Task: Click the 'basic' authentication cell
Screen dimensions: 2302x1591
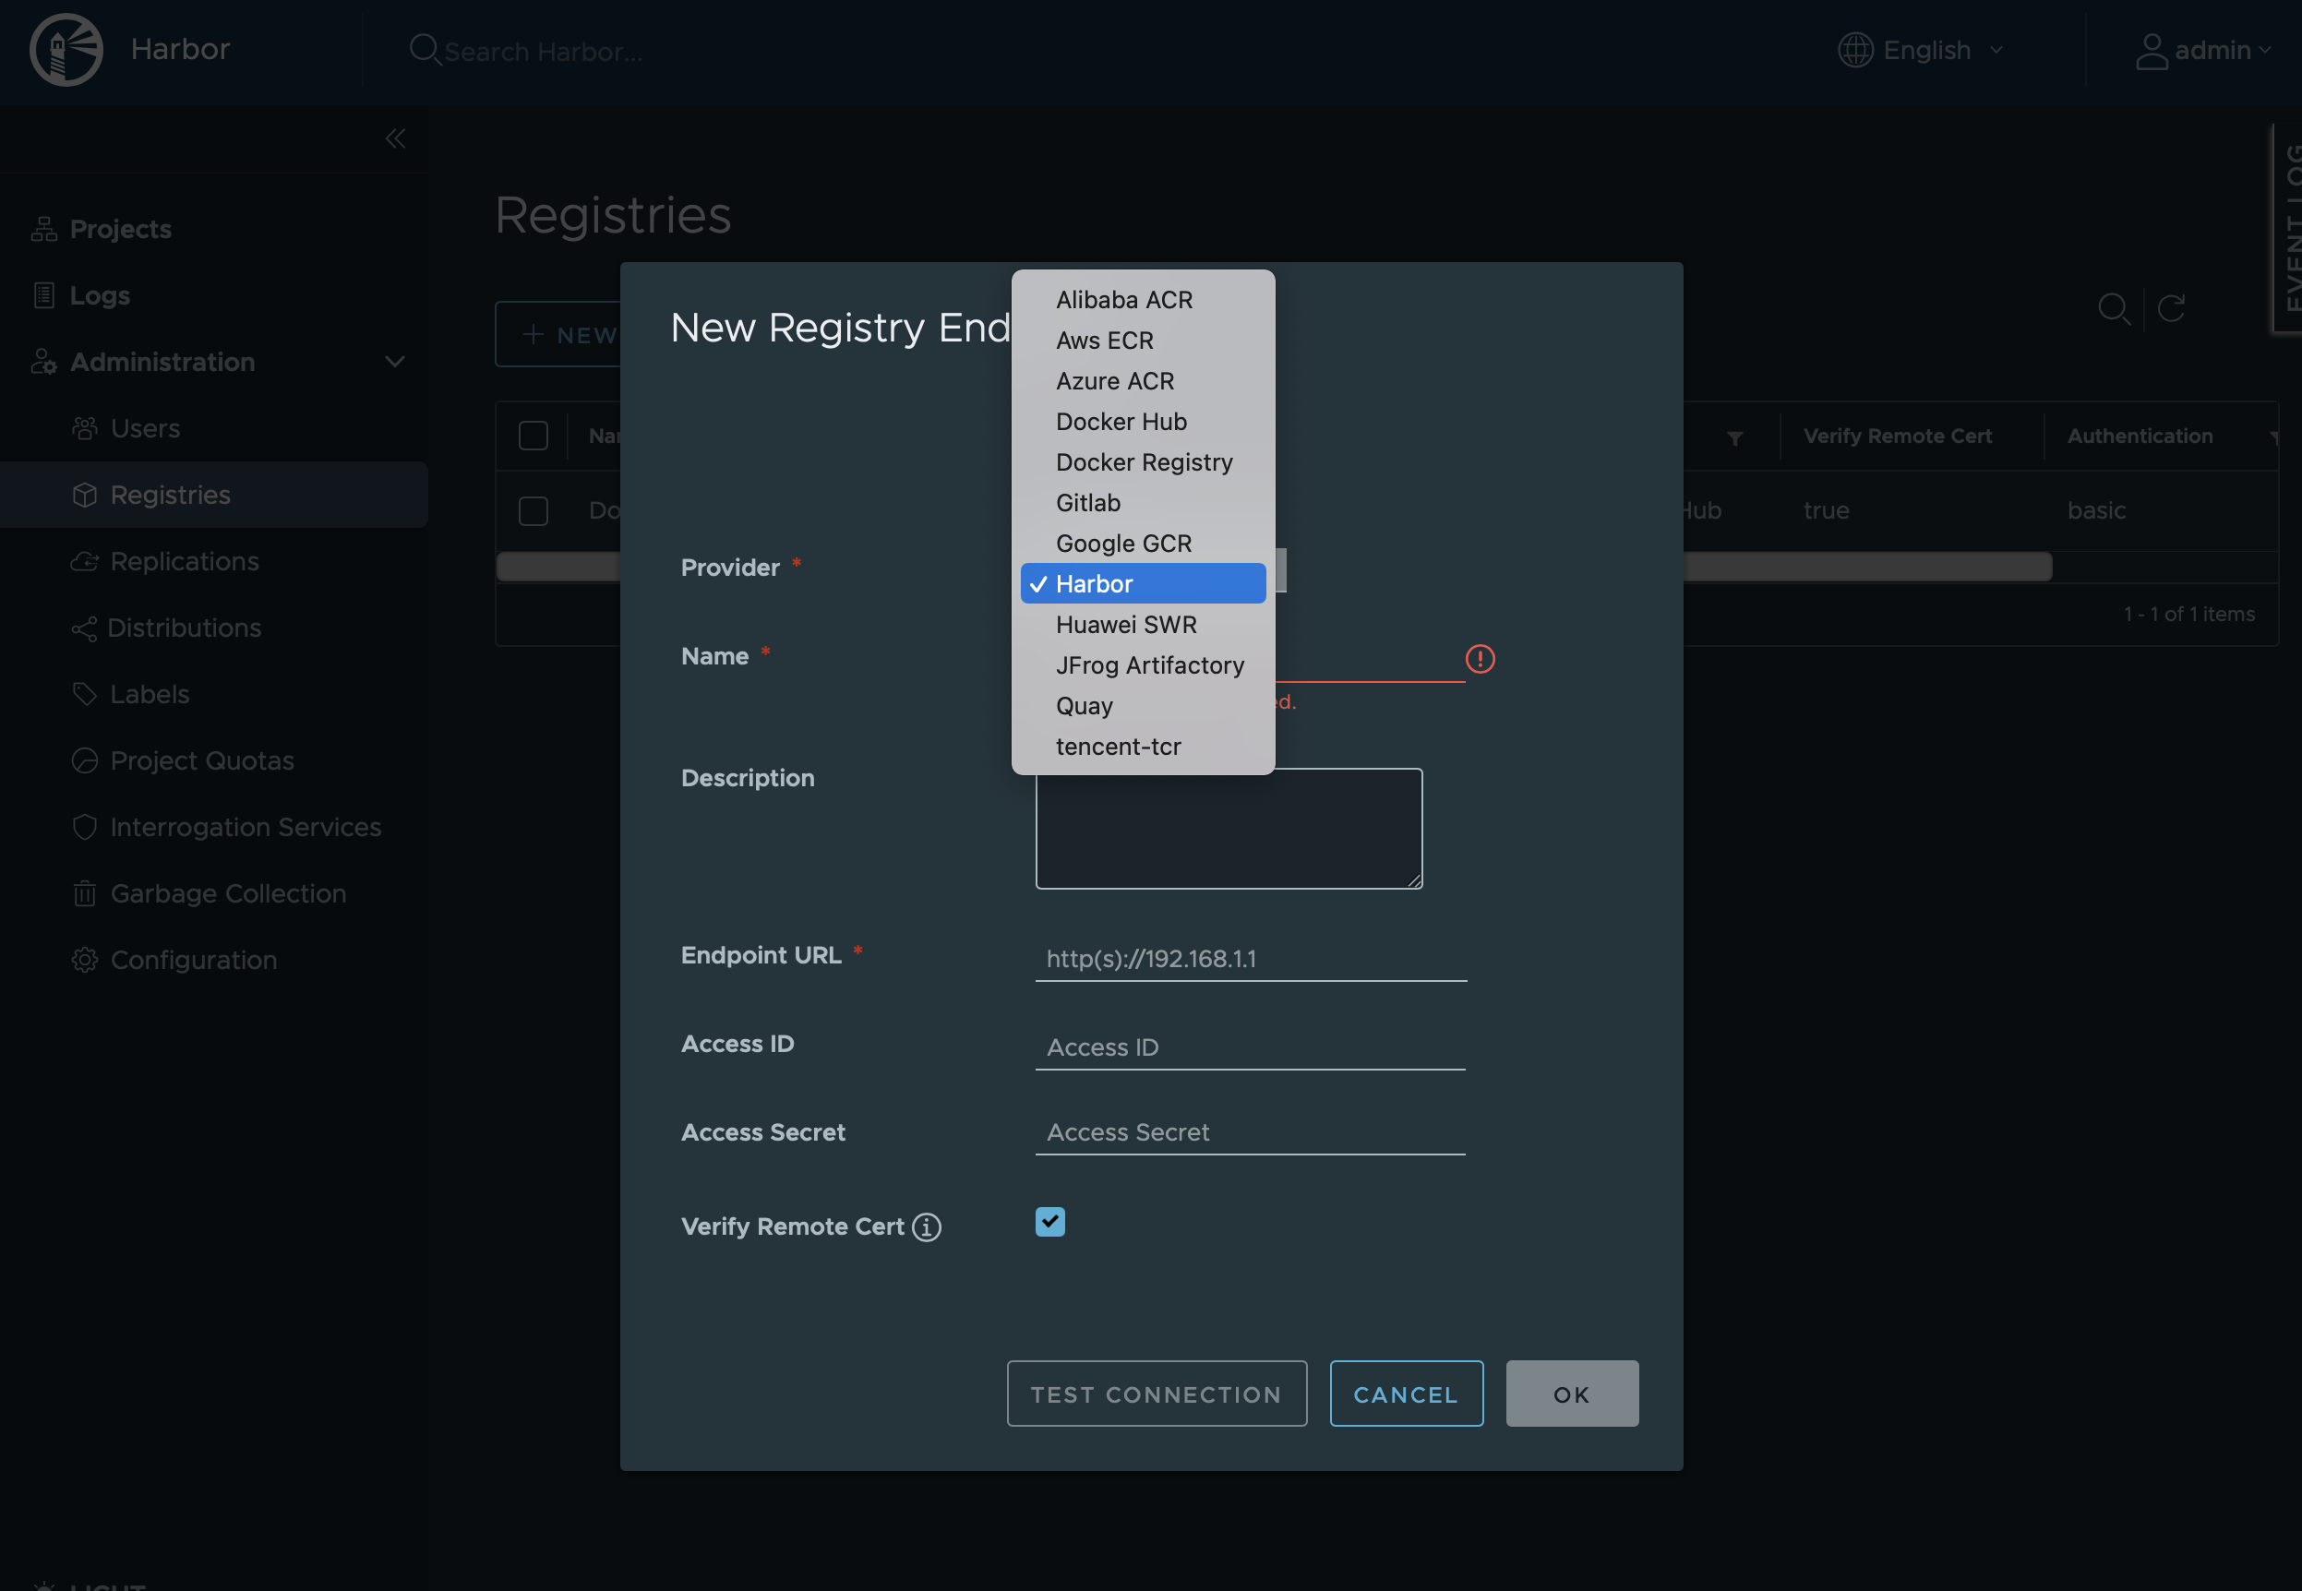Action: pos(2096,510)
